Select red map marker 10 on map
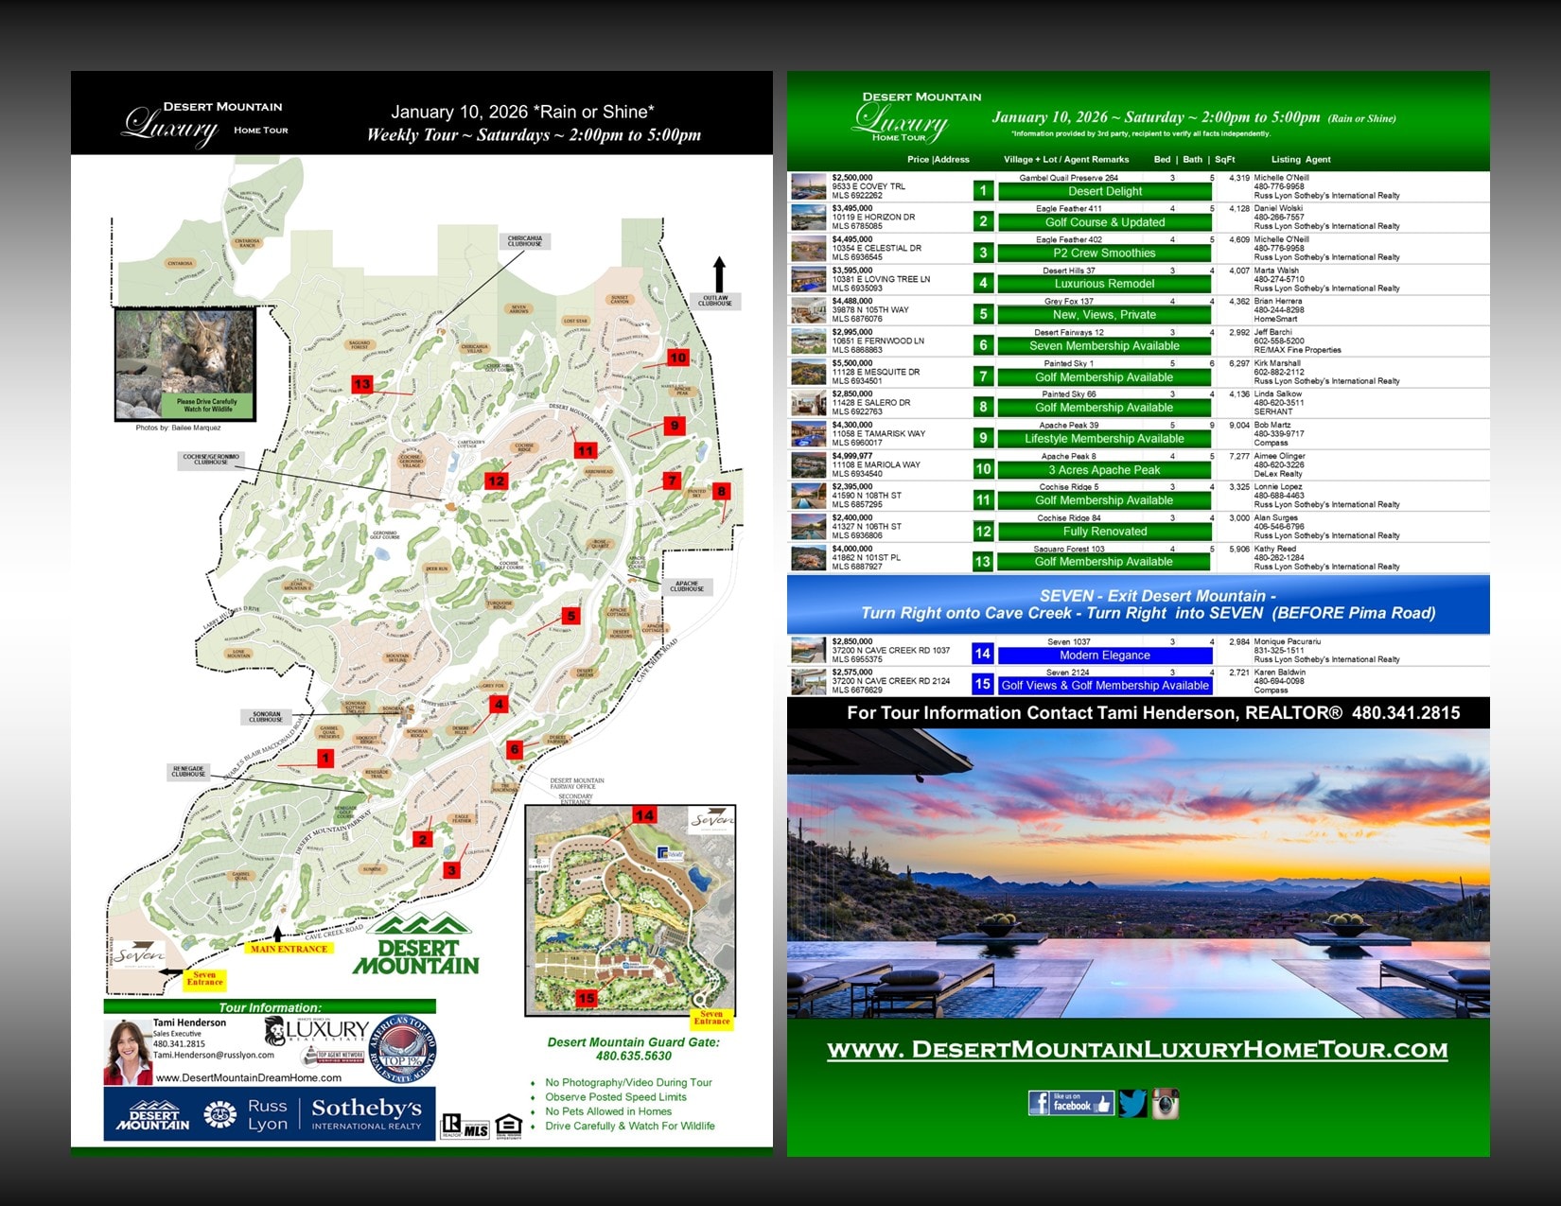Viewport: 1561px width, 1206px height. (x=677, y=358)
